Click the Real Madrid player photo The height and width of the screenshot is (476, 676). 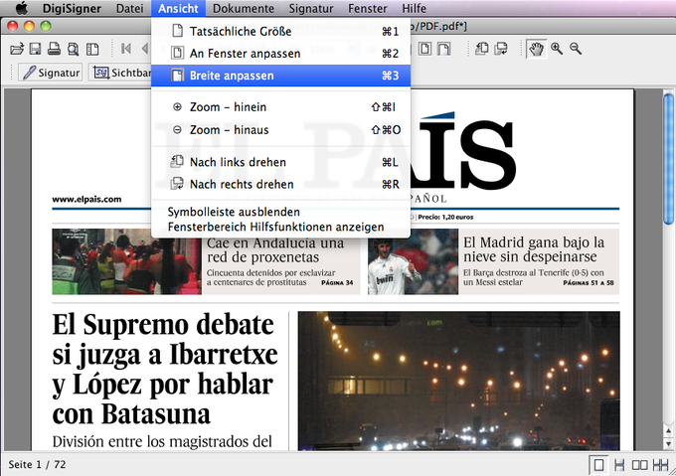point(413,261)
